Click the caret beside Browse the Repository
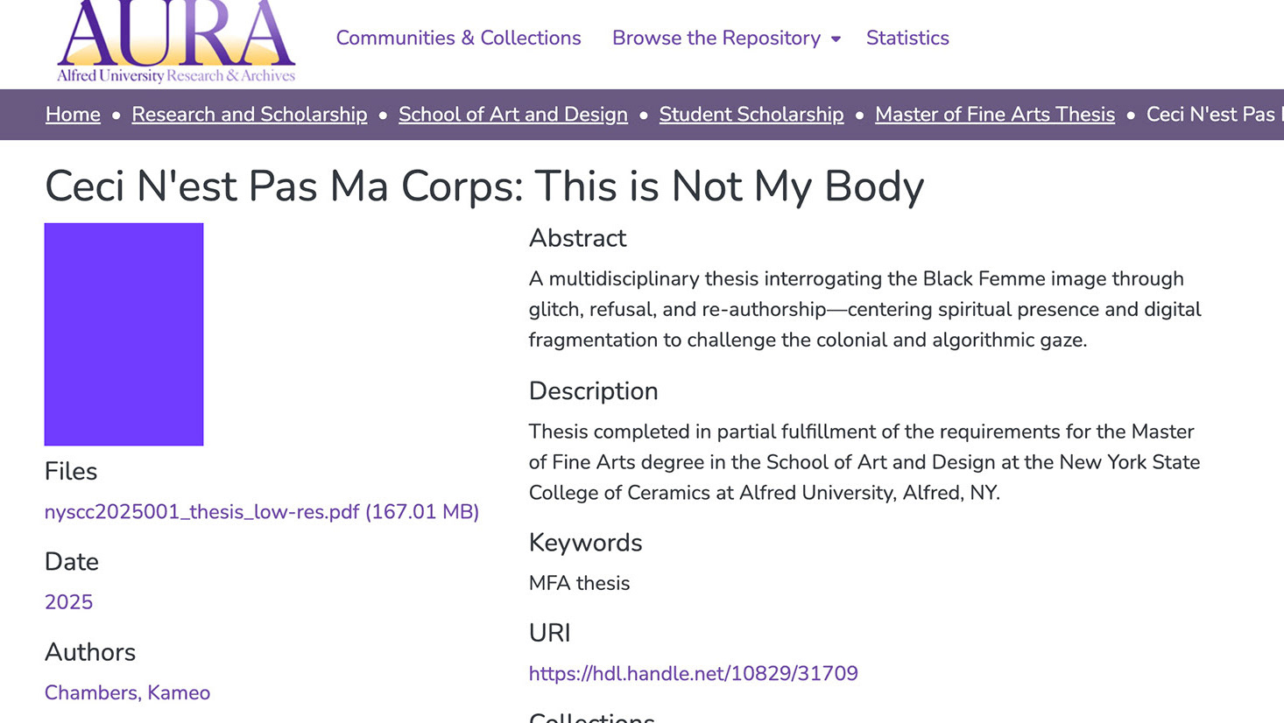 (x=836, y=39)
